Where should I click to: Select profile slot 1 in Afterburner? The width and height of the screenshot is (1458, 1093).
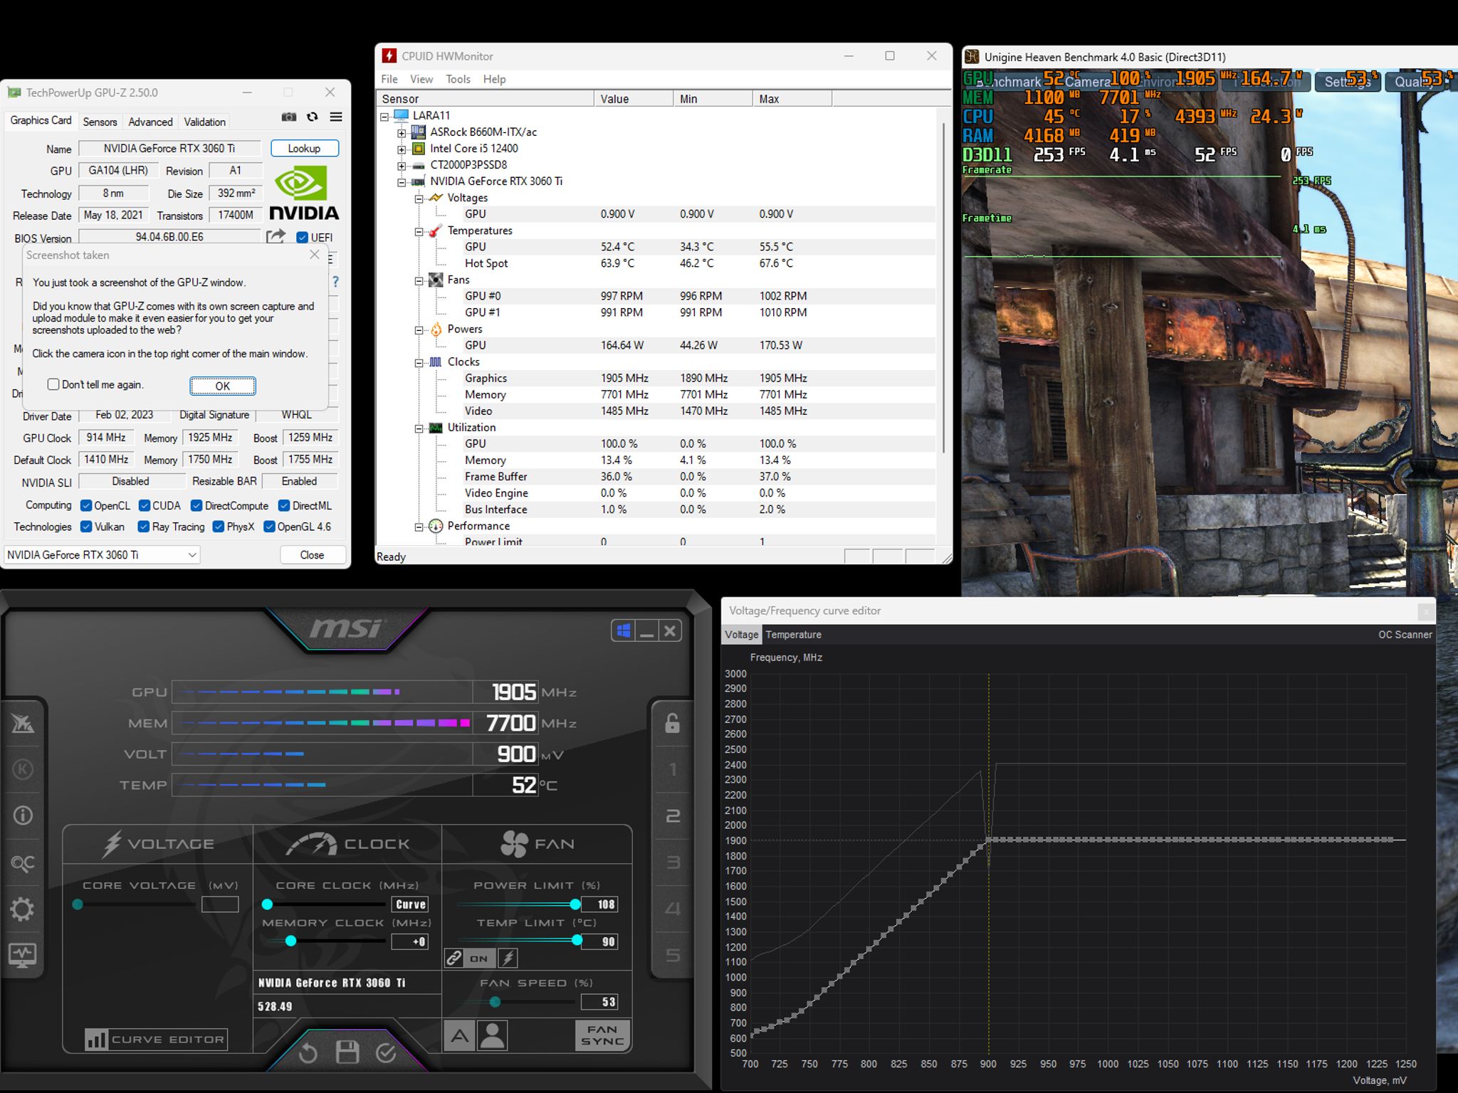coord(672,769)
